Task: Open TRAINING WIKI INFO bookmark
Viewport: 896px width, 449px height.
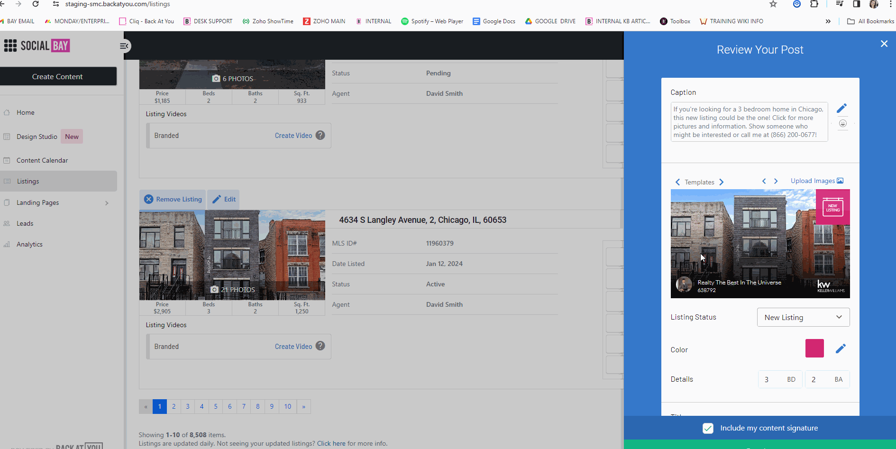Action: tap(731, 21)
